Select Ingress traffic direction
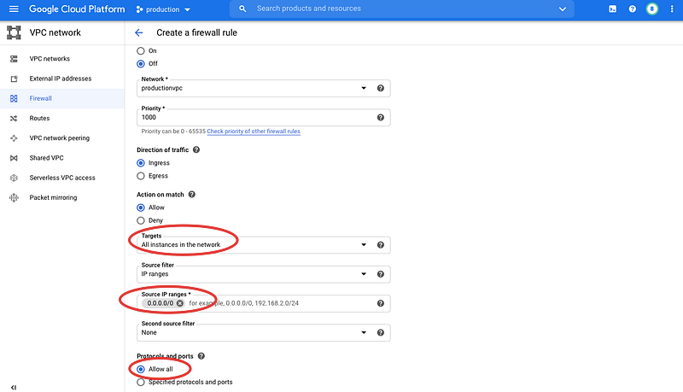Screen dimensions: 683x392 tap(141, 163)
